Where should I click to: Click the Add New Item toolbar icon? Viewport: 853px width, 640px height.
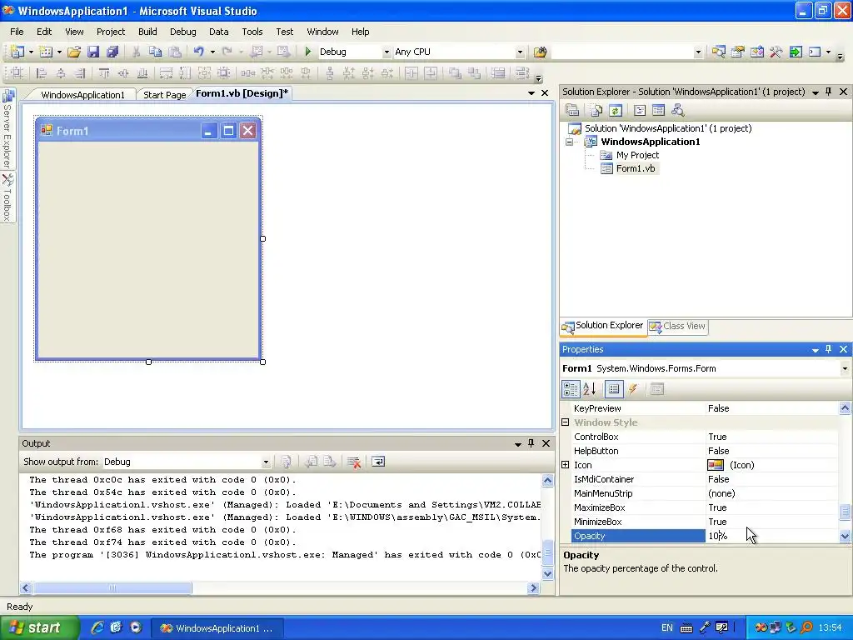(46, 52)
